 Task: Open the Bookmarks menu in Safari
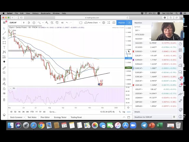coord(45,13)
